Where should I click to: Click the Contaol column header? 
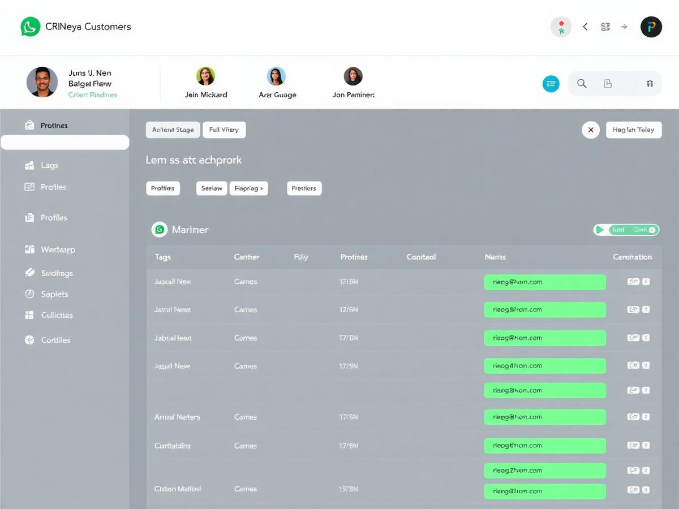click(x=421, y=257)
